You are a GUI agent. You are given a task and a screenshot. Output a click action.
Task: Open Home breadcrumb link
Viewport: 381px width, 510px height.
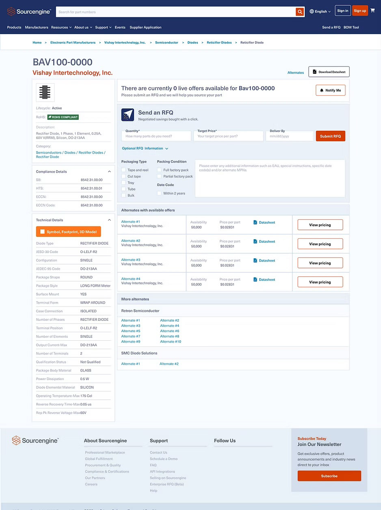coord(37,43)
